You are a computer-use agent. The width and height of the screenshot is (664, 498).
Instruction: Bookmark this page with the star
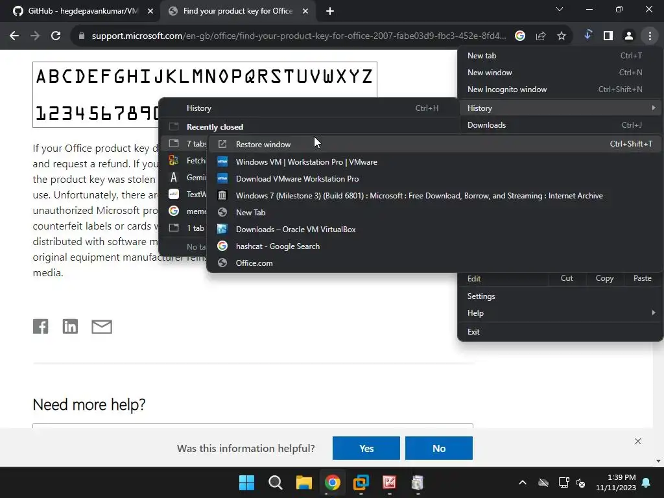562,36
